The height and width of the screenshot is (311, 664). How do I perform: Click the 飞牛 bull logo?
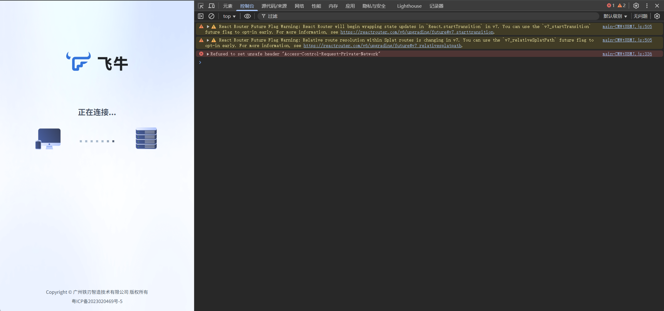79,61
